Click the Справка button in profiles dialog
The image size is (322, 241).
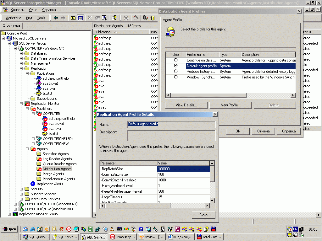pyautogui.click(x=289, y=131)
